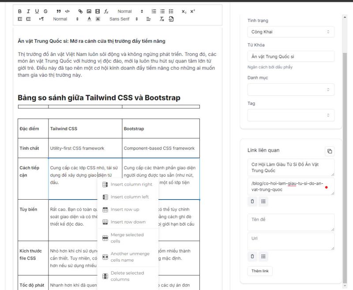Click the Từ Khóa keyword input field

(x=291, y=57)
